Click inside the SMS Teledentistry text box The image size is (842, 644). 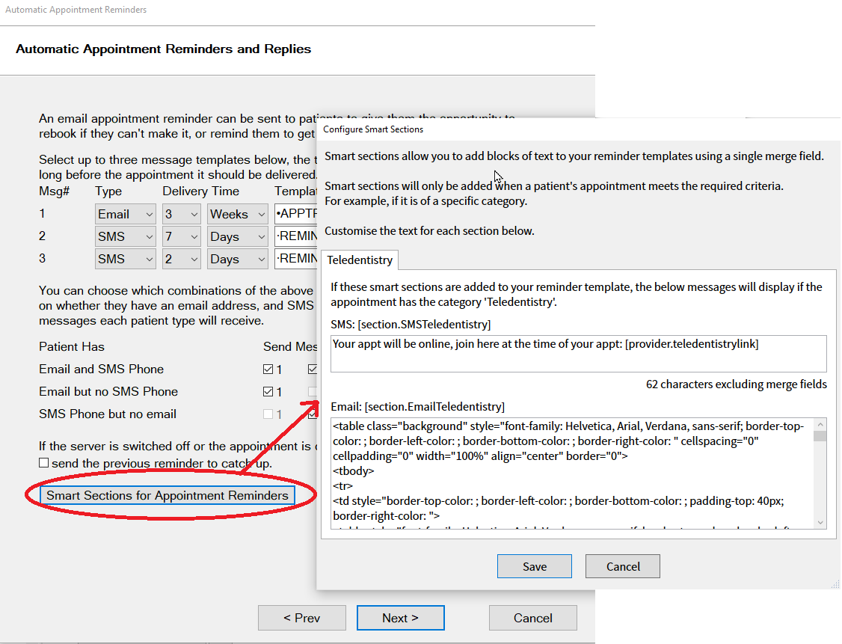[x=578, y=353]
